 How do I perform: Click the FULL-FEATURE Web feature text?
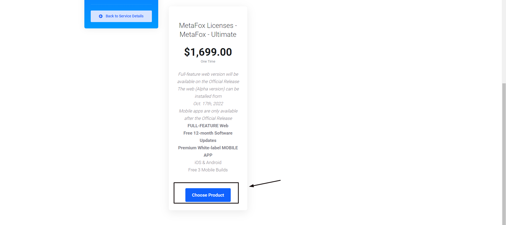point(208,126)
